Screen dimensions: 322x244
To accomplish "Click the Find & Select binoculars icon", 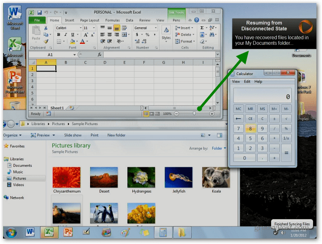I will coord(212,35).
